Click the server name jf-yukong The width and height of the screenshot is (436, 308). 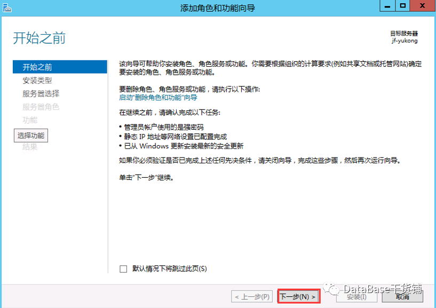tap(405, 41)
